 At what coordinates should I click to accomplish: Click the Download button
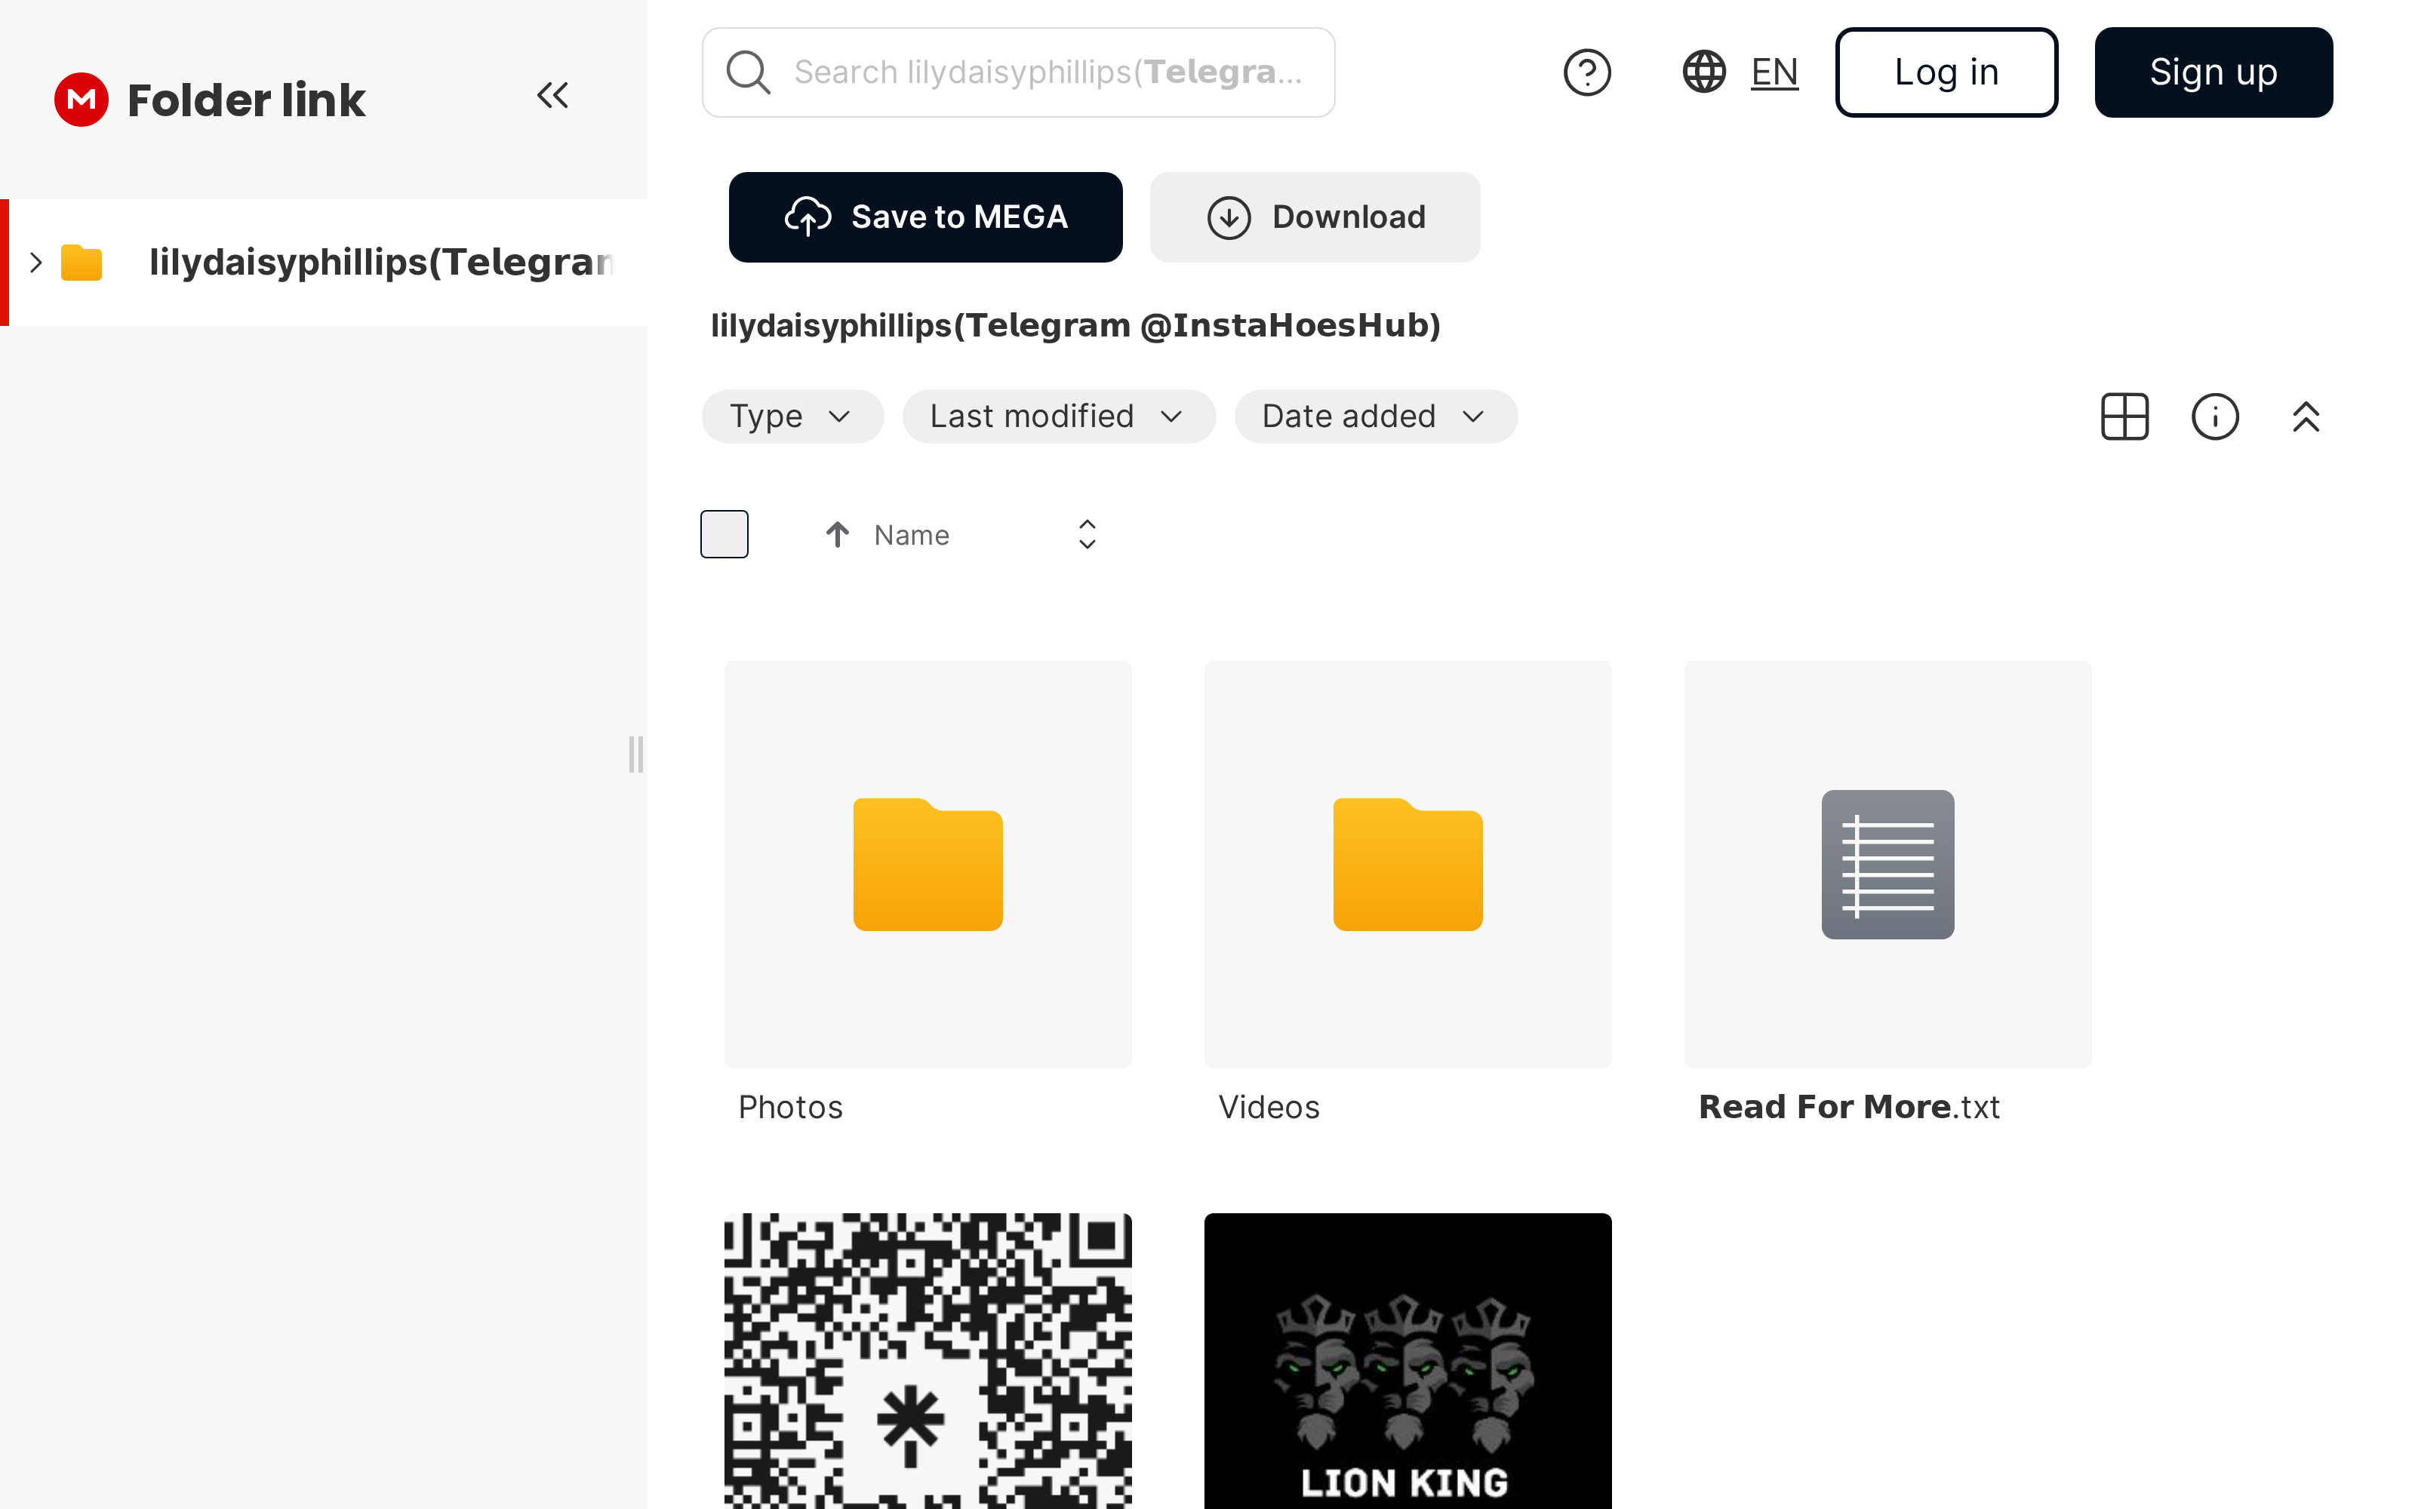pyautogui.click(x=1315, y=217)
